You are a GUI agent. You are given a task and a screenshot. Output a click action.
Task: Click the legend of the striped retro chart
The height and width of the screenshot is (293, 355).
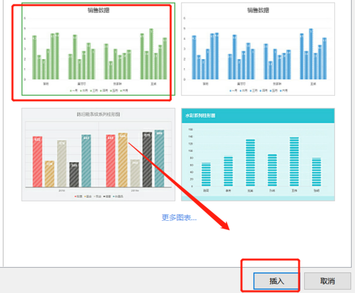[97, 196]
